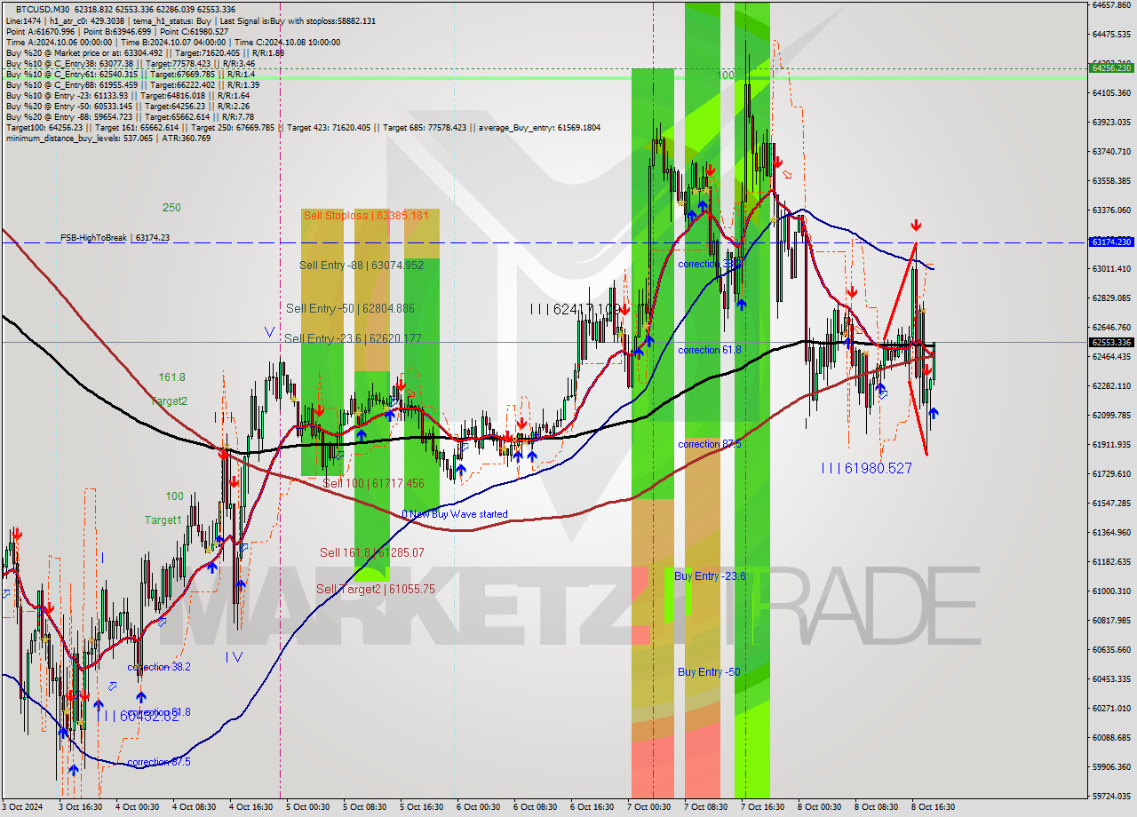Click the blue buy arrow below latest candles

[x=934, y=413]
